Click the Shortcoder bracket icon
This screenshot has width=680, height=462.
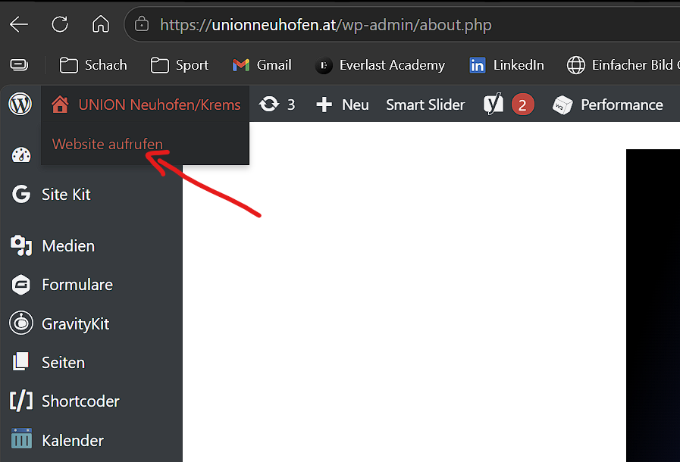[x=21, y=401]
